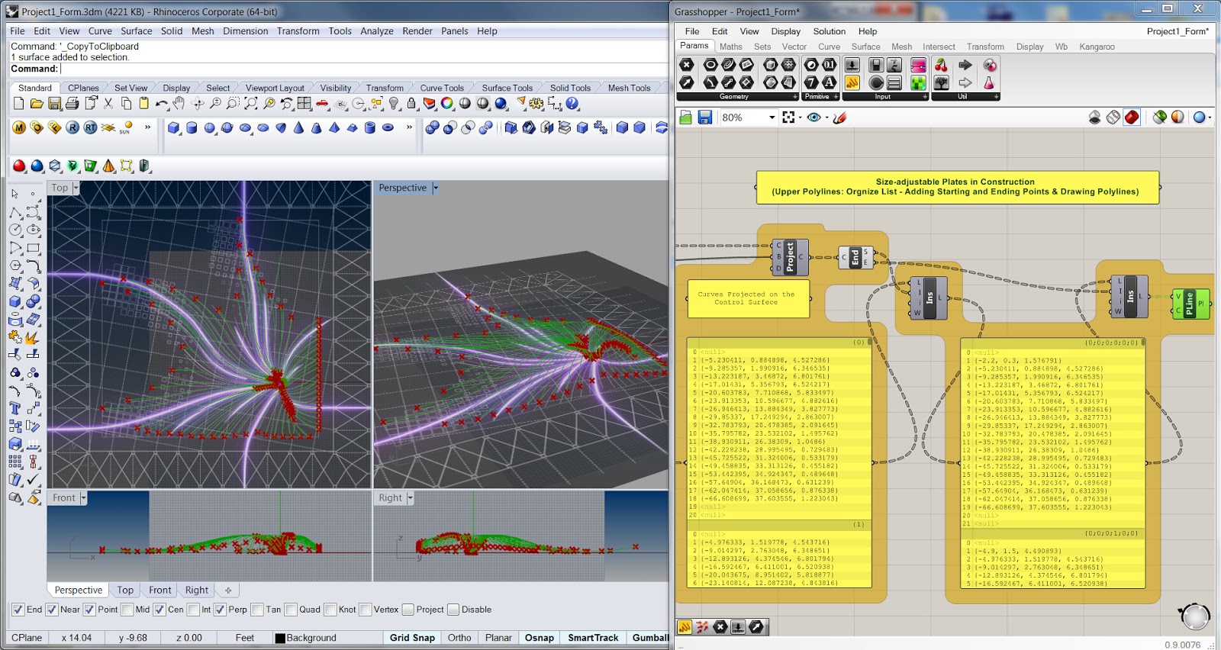
Task: Click the Grasshopper save document icon
Action: tap(705, 117)
